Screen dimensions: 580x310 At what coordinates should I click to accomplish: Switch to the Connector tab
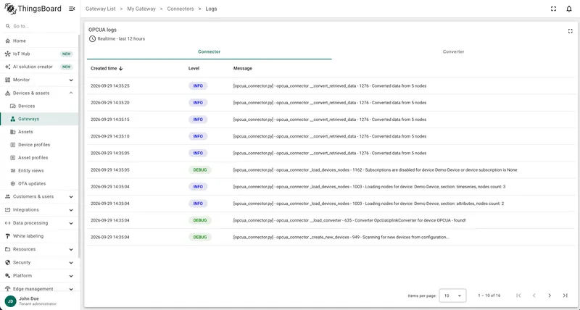[x=210, y=51]
